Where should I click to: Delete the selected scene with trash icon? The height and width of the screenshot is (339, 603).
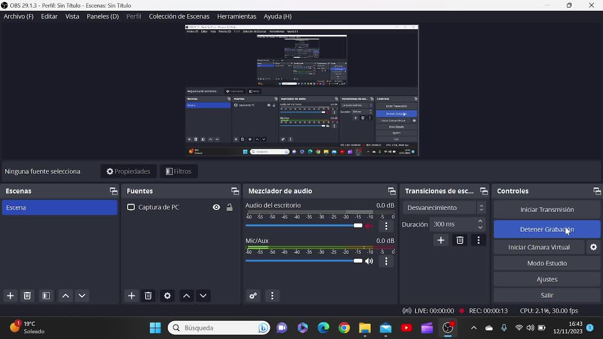click(27, 296)
